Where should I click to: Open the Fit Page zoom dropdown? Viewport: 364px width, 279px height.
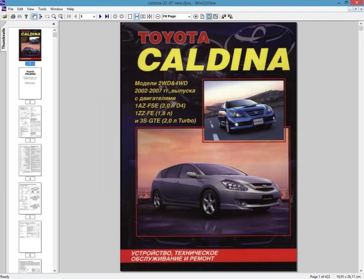coord(189,16)
